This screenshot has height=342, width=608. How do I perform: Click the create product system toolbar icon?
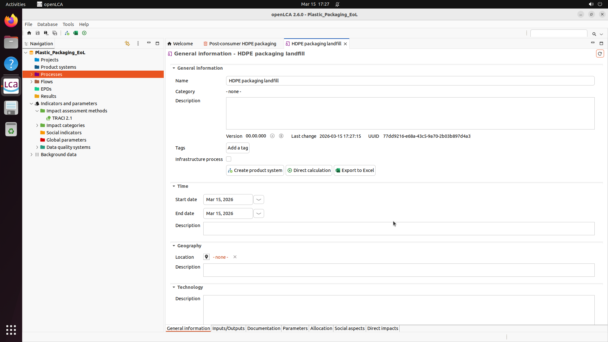[67, 33]
